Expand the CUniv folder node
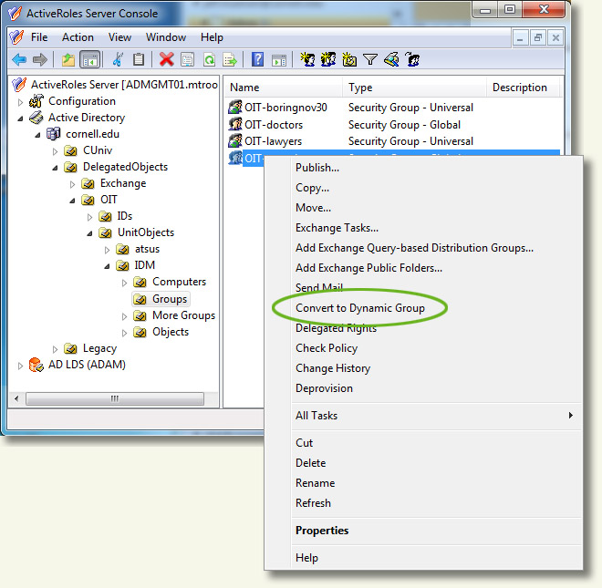Screen dimensions: 602x588 (x=55, y=151)
